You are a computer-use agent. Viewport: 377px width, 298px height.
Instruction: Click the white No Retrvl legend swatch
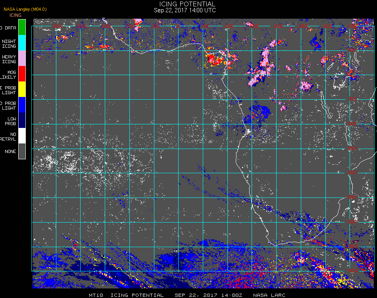click(22, 136)
